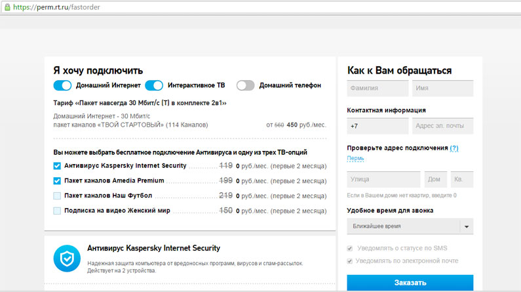Click the Адрес эл. почты field
The width and height of the screenshot is (521, 292).
coord(442,126)
